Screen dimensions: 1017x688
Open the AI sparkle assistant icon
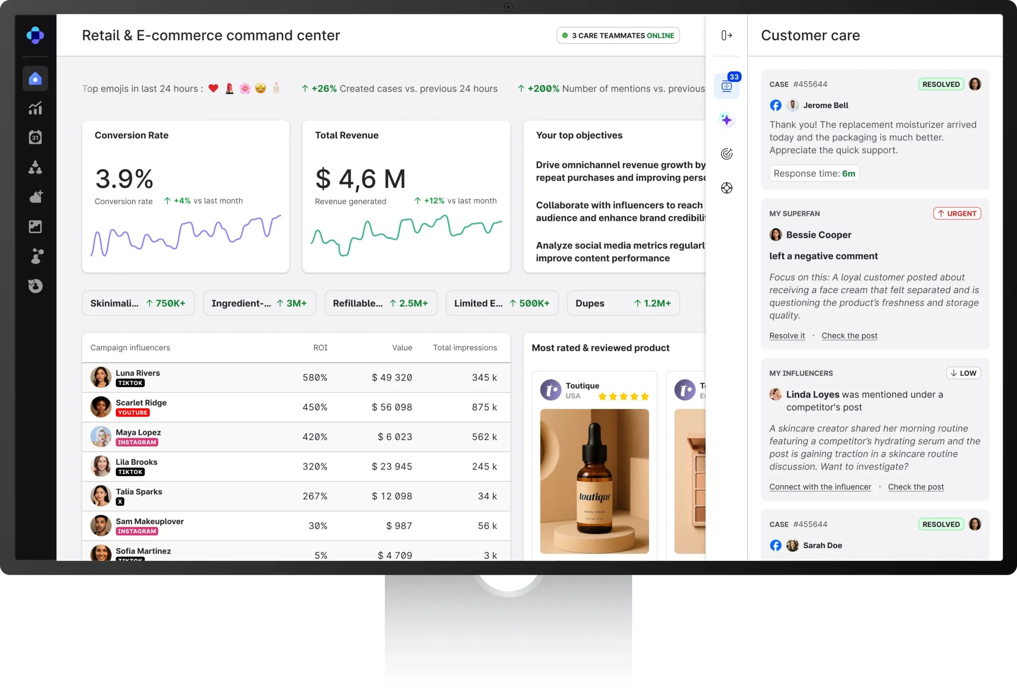(727, 120)
